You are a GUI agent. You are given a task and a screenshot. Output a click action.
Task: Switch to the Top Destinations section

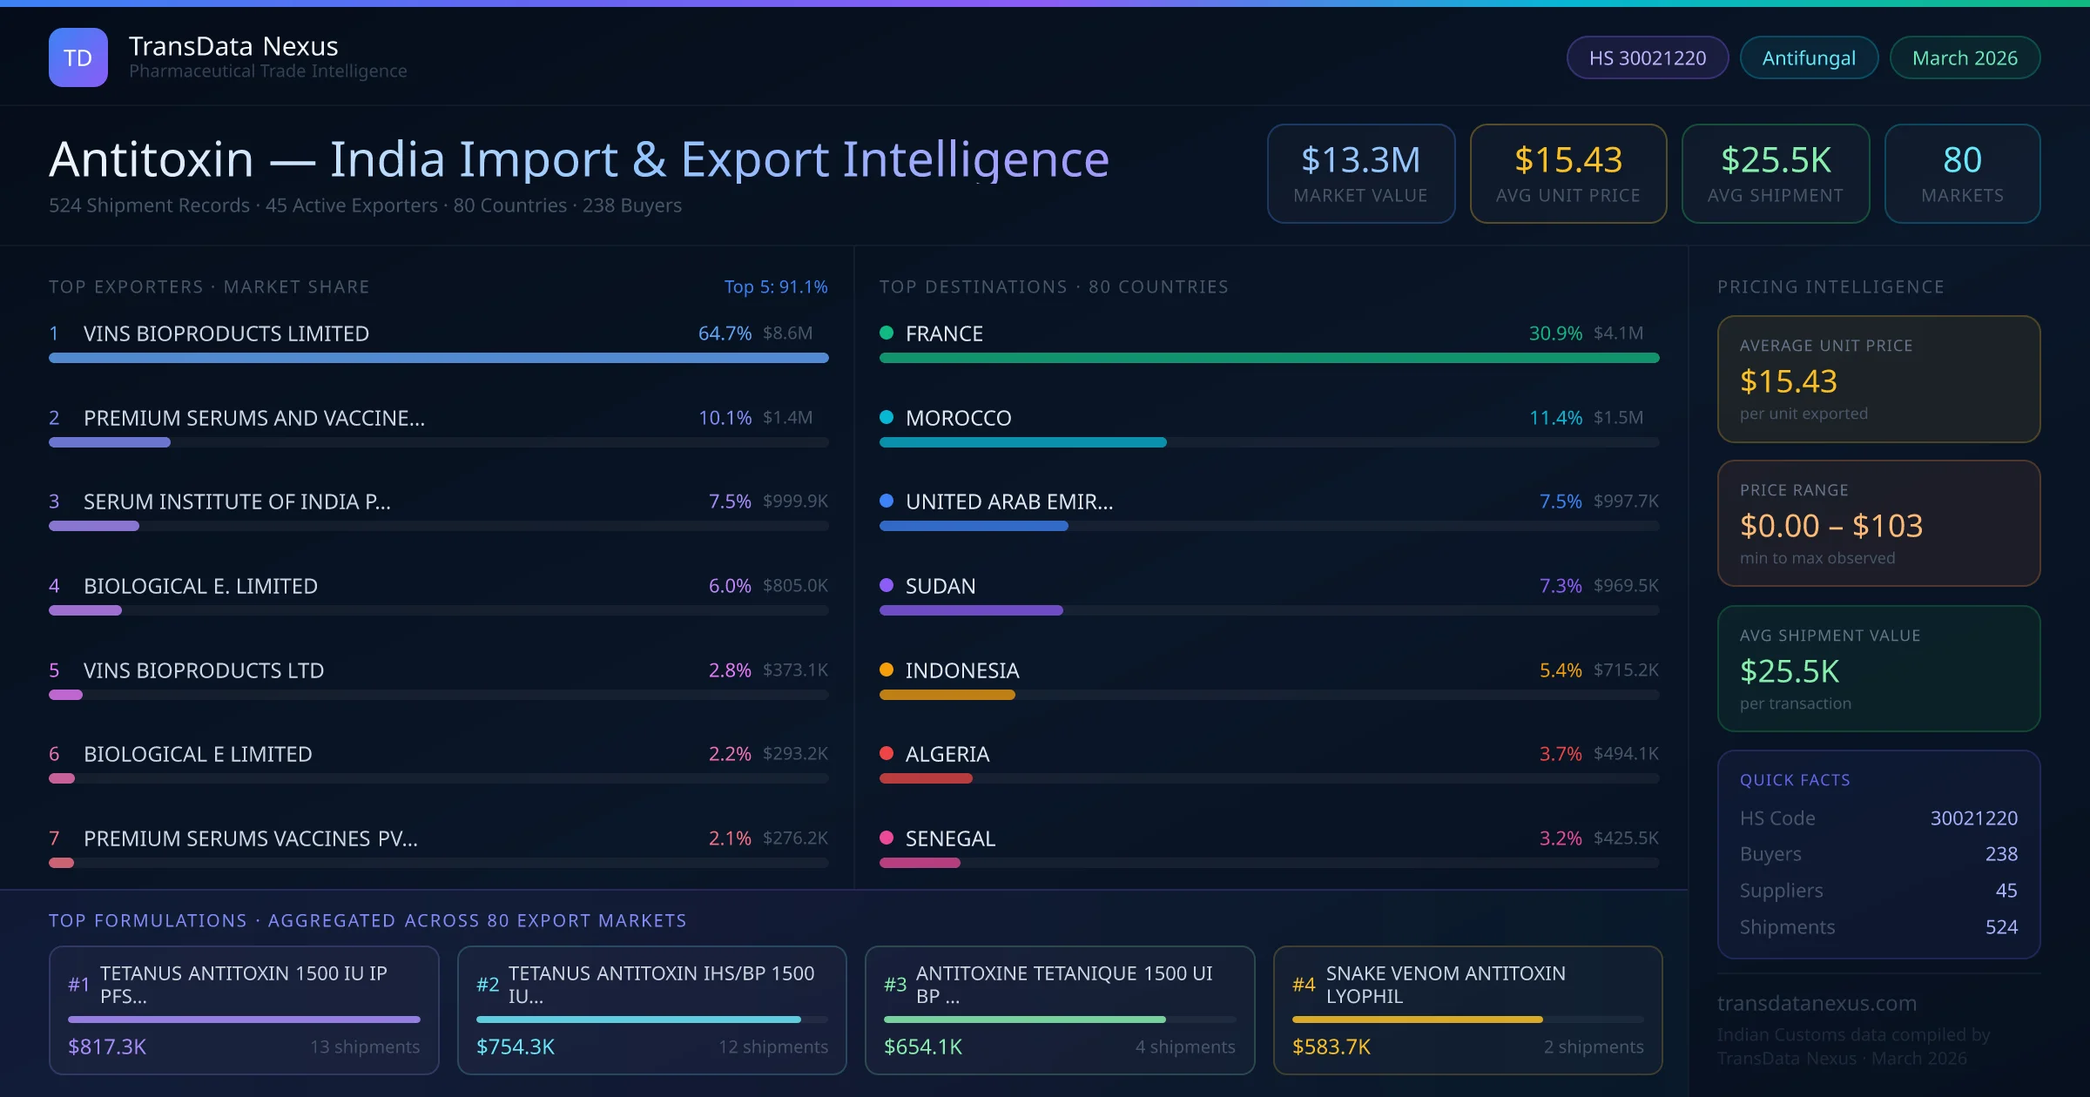pyautogui.click(x=1054, y=286)
